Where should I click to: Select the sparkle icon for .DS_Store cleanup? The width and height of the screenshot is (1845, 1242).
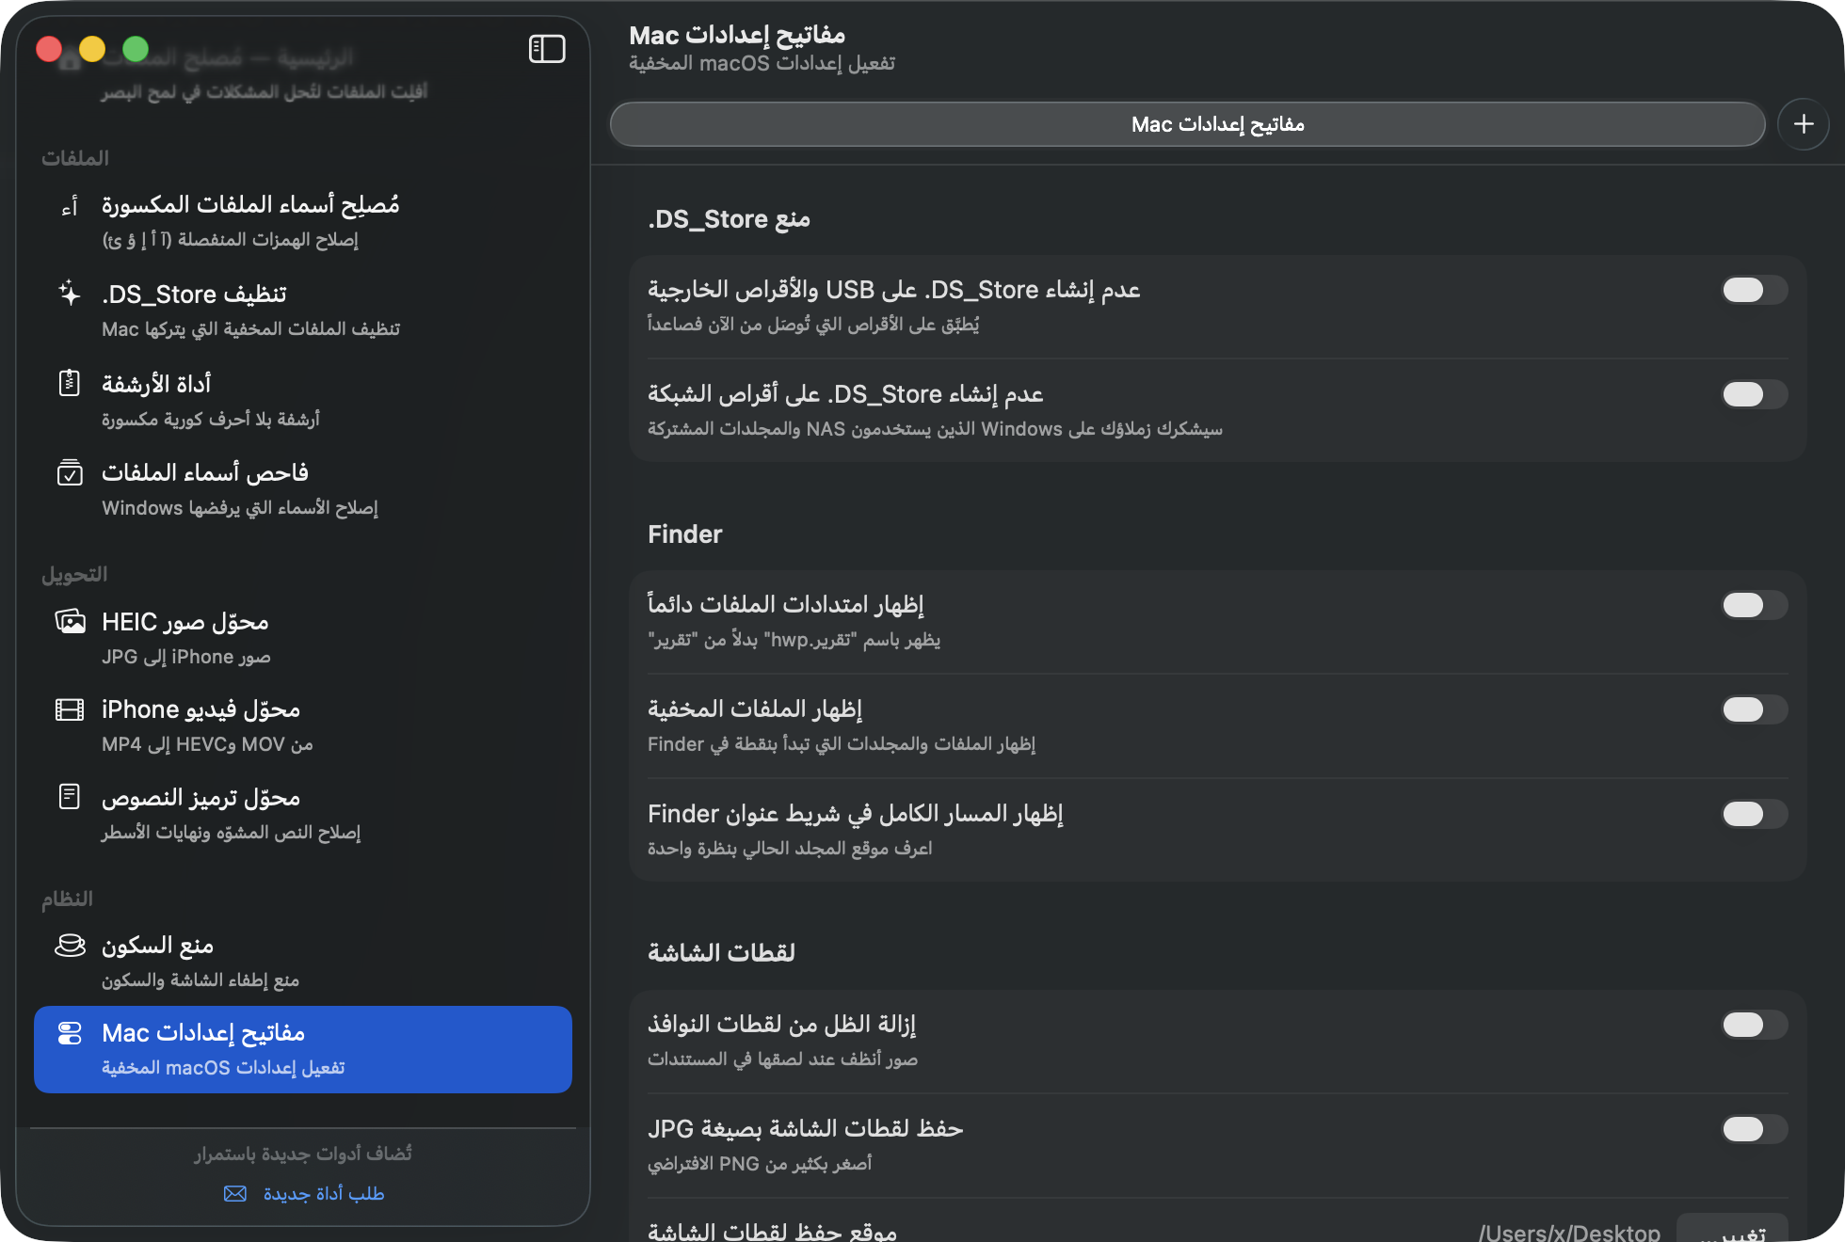[x=70, y=294]
